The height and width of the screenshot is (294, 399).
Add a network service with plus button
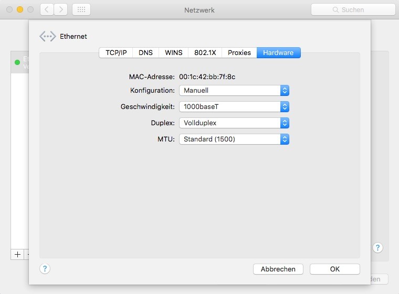coord(17,254)
